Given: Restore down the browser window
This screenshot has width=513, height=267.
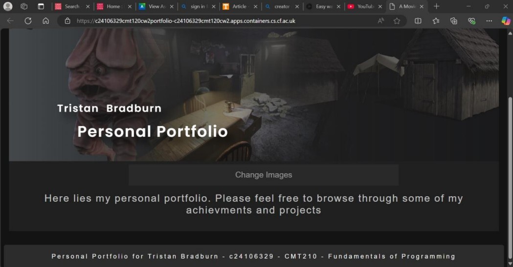Looking at the screenshot, I should 487,6.
